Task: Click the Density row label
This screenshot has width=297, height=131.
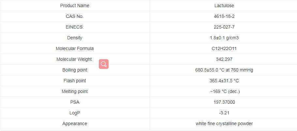Action: 75,38
